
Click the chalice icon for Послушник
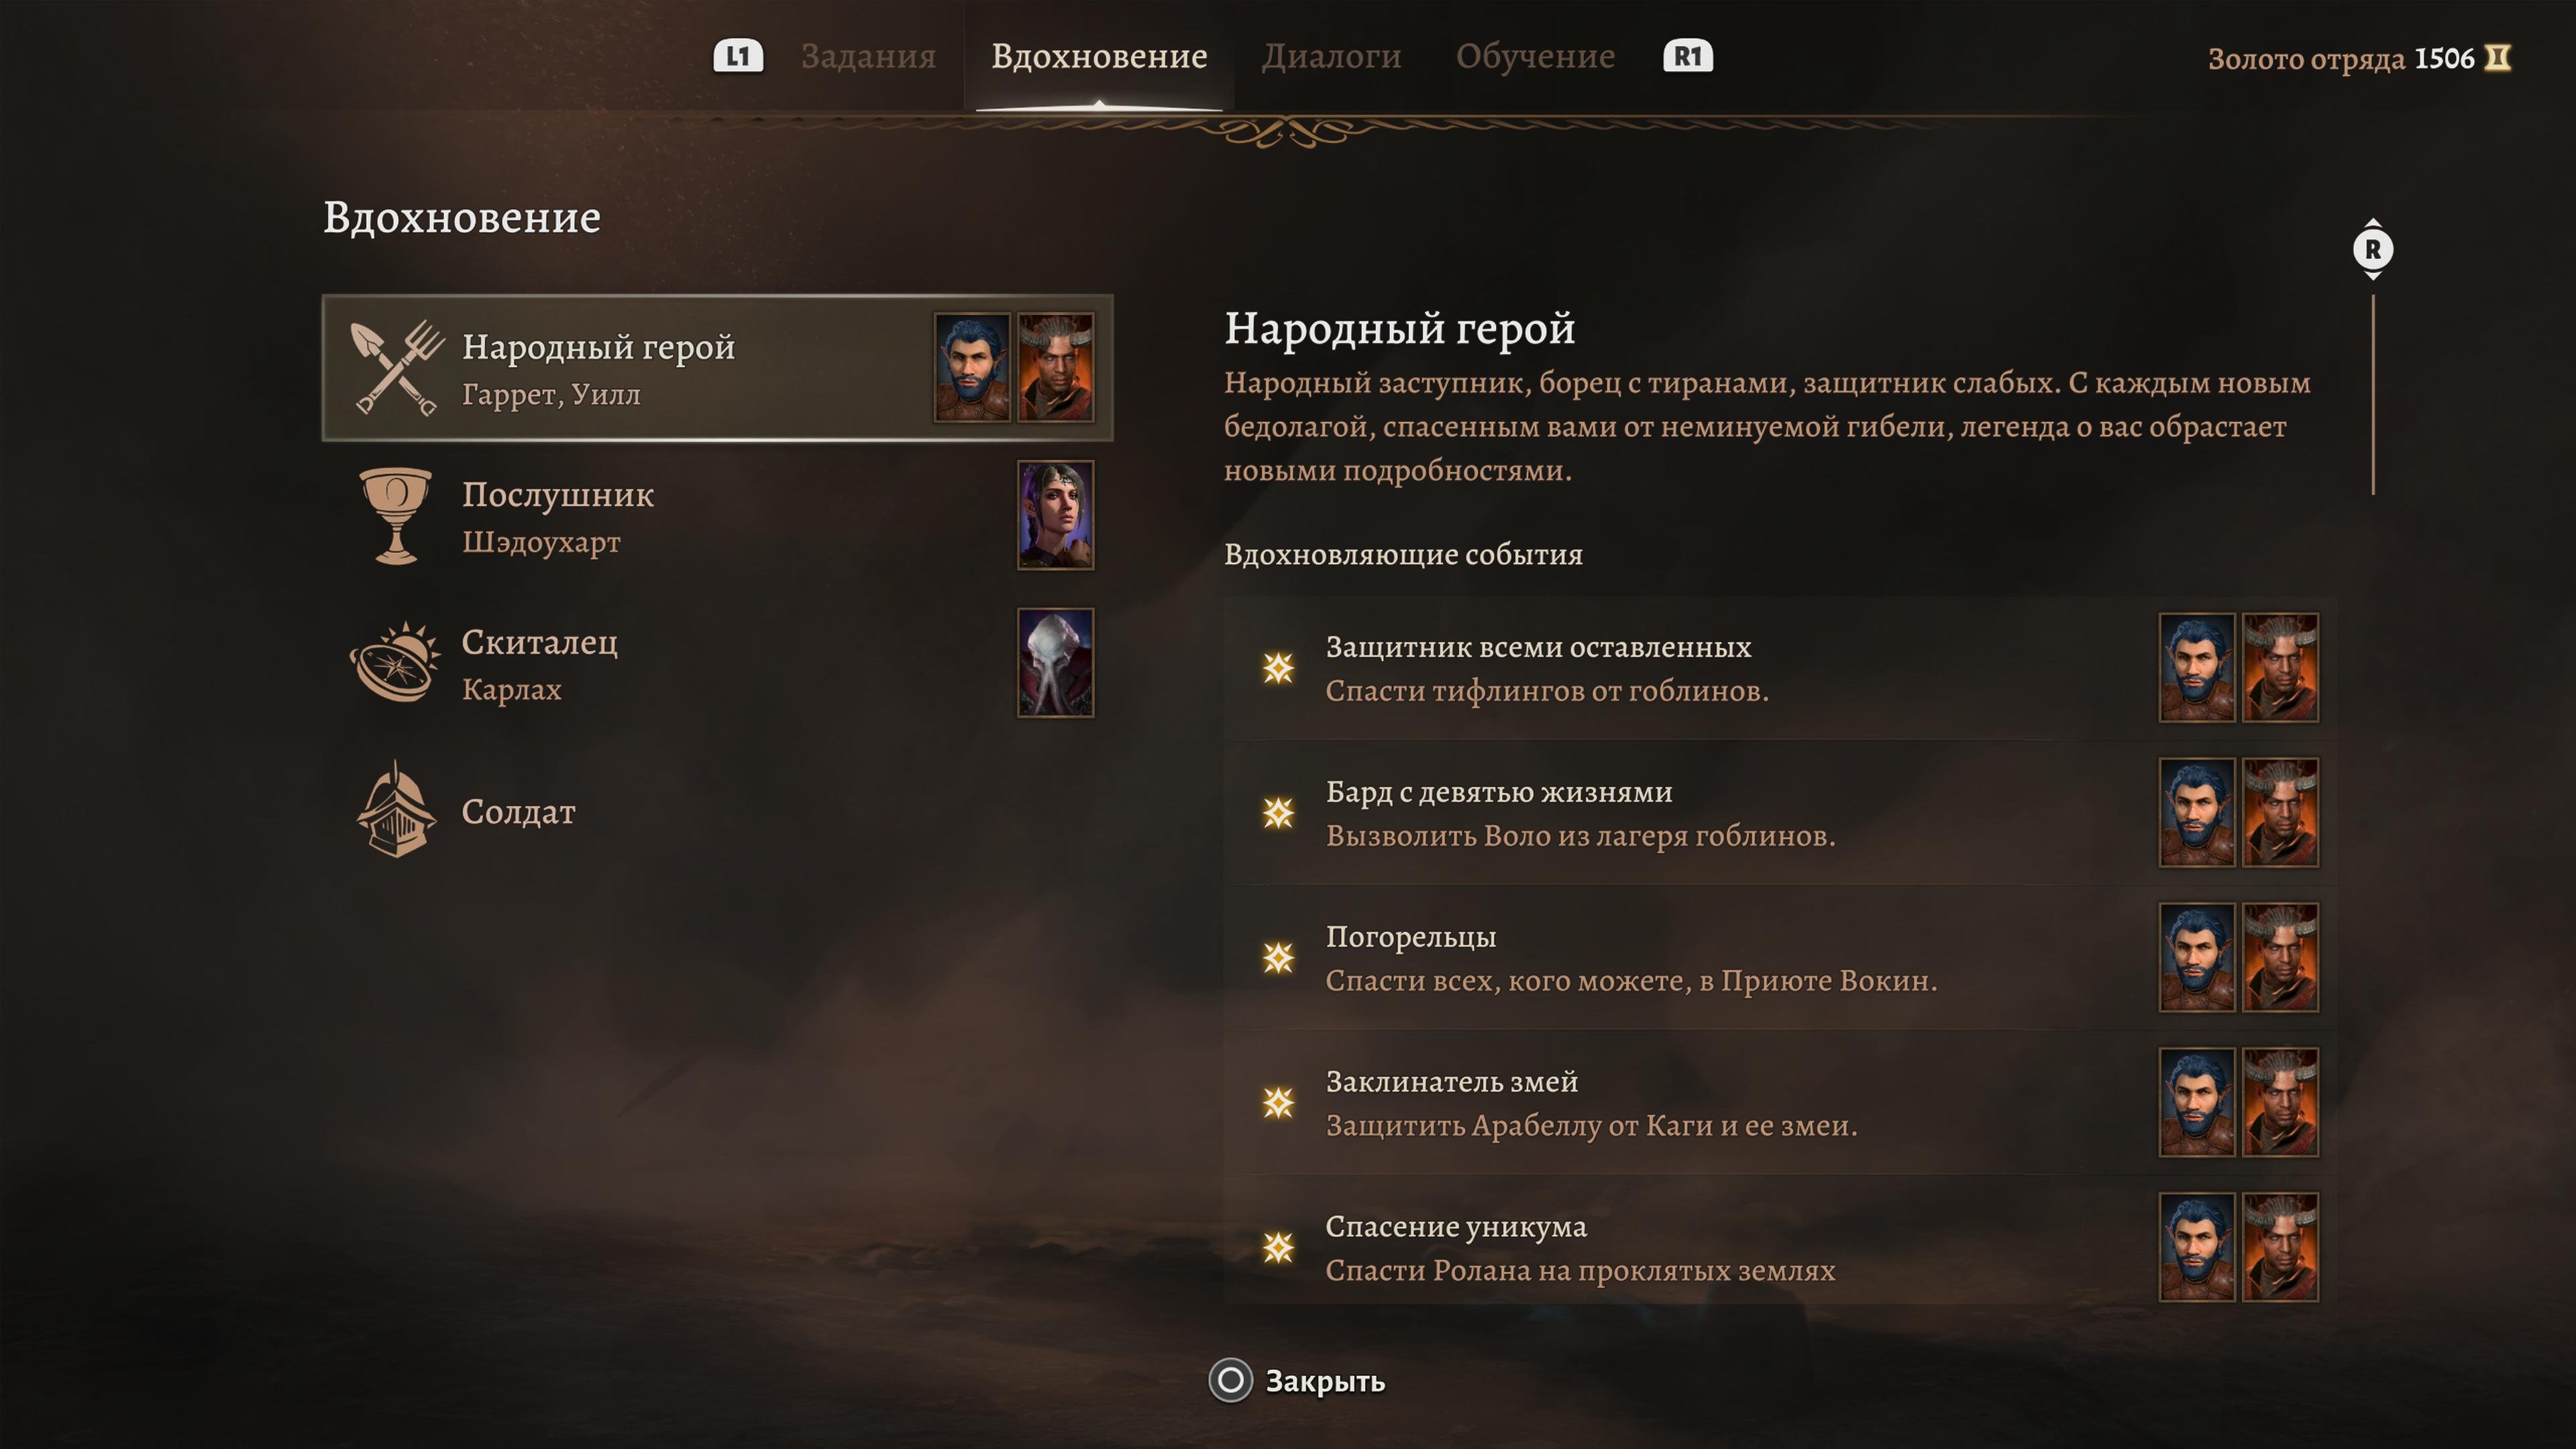click(396, 516)
